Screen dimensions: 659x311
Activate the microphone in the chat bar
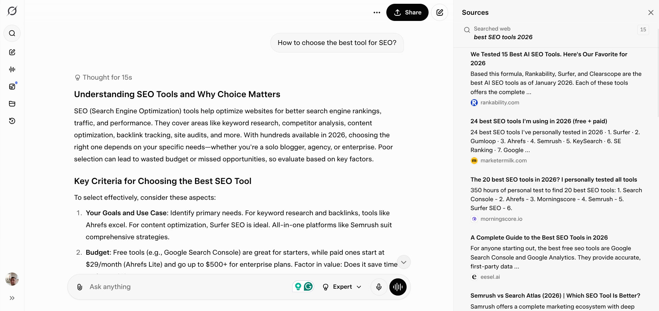379,287
